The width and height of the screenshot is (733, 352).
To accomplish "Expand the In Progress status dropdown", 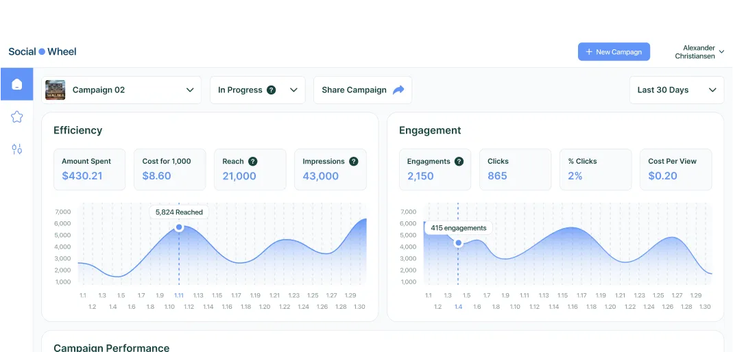I will click(258, 90).
